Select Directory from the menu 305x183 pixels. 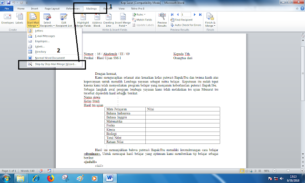(54, 52)
